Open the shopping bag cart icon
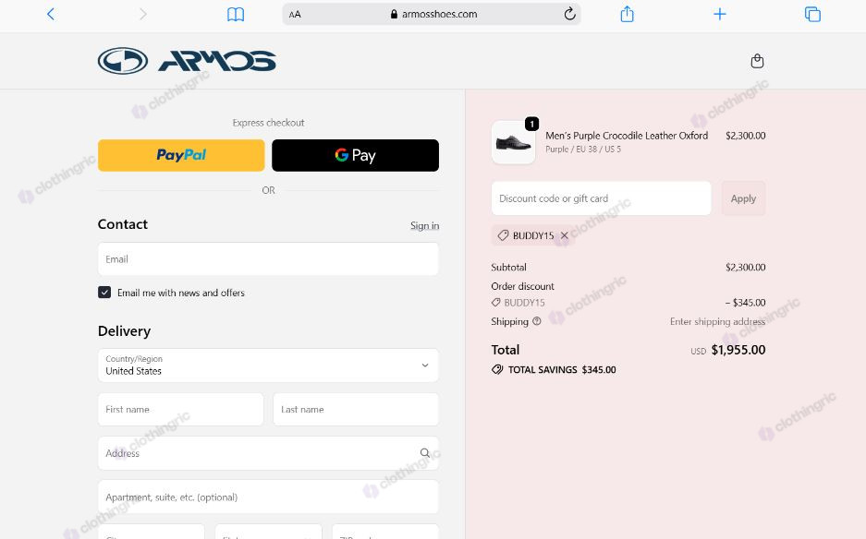The width and height of the screenshot is (866, 539). point(757,61)
